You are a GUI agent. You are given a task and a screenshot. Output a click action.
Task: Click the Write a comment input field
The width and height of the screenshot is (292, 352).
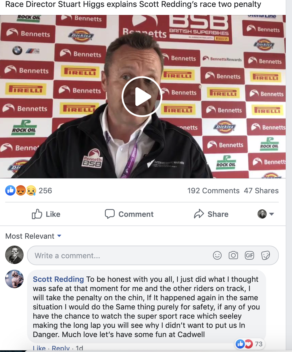point(115,255)
